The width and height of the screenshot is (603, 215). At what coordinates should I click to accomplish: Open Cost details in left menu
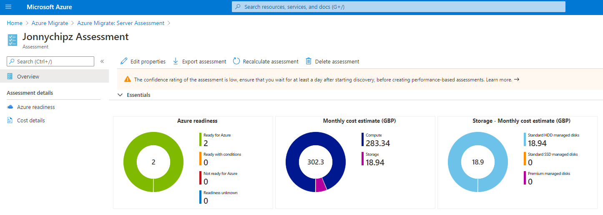(31, 120)
